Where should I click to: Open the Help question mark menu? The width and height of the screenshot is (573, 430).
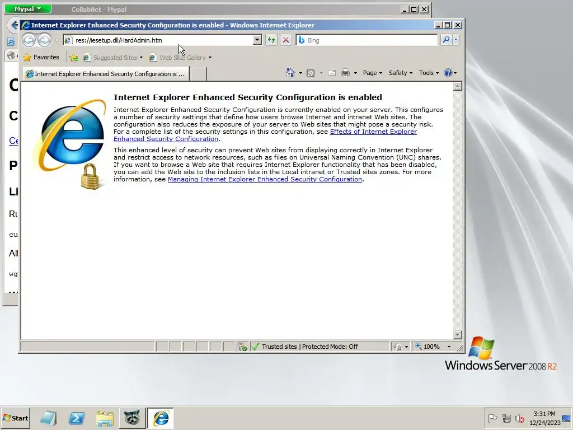pos(450,73)
